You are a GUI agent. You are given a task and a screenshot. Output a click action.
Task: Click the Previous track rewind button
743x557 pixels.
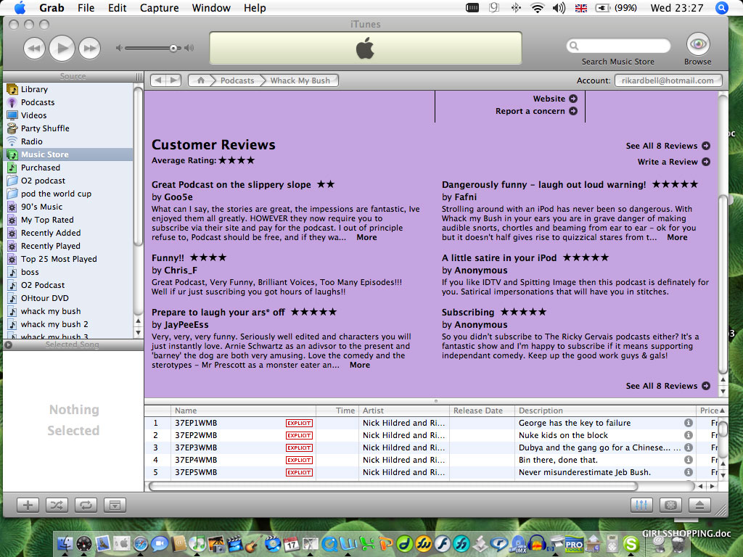tap(35, 48)
